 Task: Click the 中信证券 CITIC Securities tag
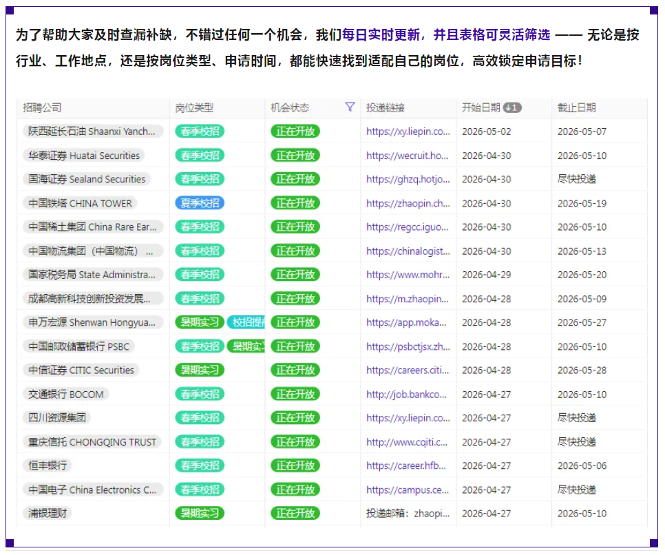click(x=81, y=370)
